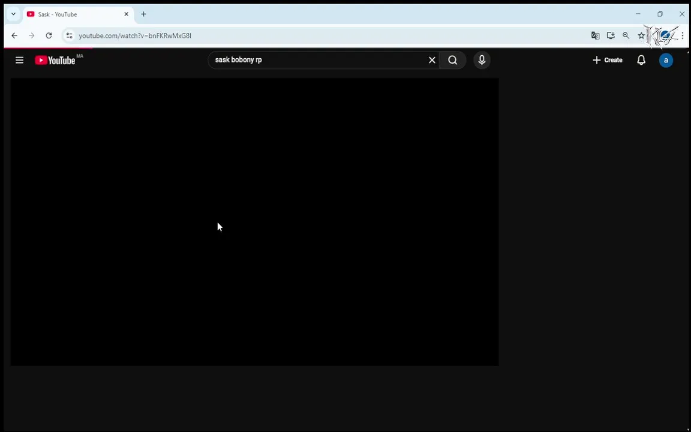The image size is (691, 432).
Task: Run search with the magnifier button
Action: (453, 60)
